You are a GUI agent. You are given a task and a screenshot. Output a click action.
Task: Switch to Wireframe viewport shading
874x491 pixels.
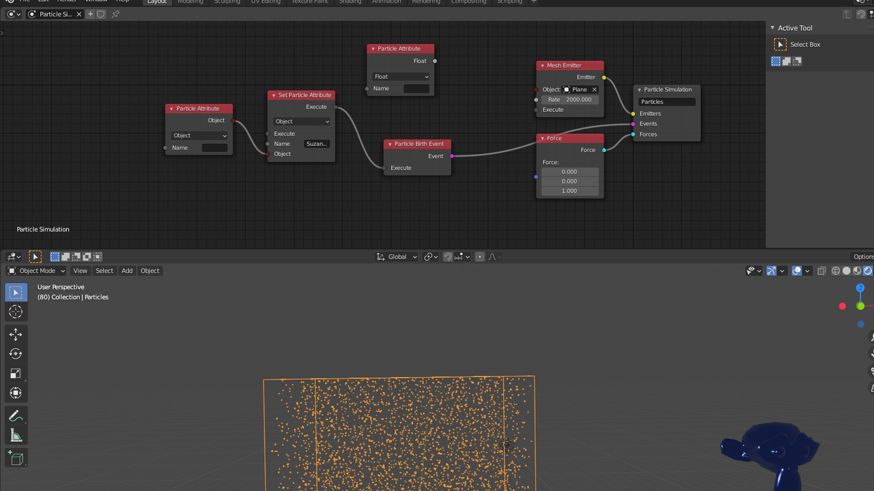point(834,271)
